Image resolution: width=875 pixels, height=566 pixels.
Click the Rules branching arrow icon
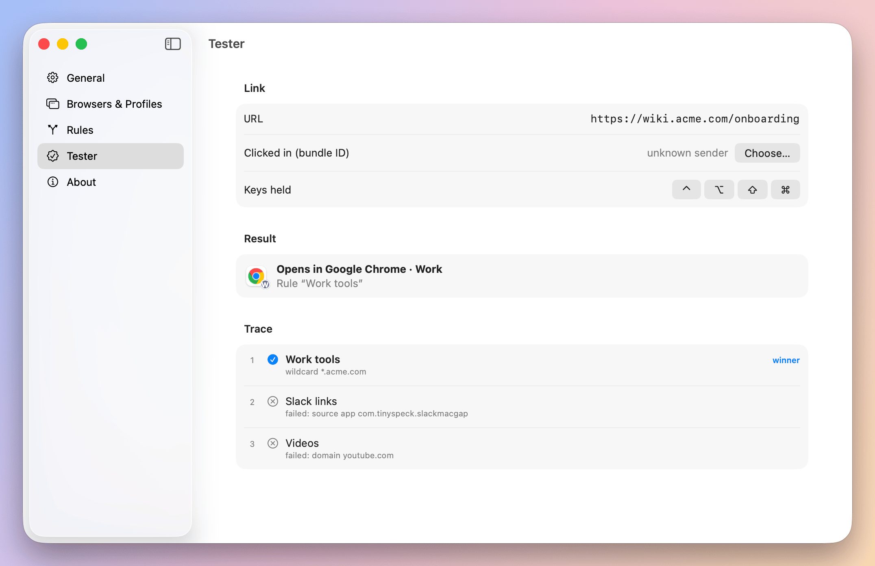point(53,130)
